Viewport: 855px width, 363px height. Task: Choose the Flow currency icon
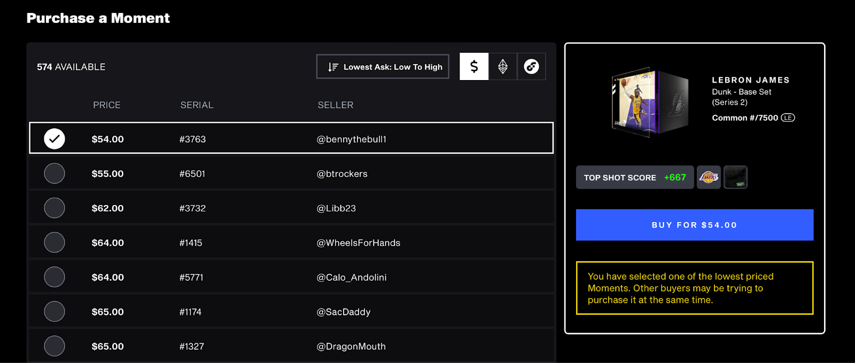[531, 67]
